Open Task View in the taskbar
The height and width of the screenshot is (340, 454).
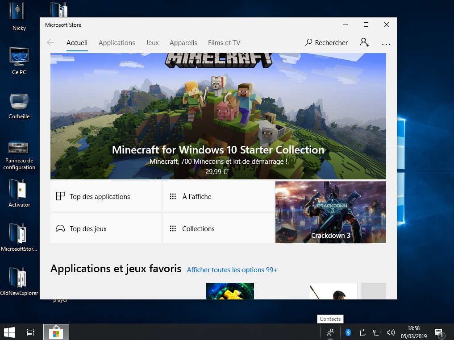click(31, 332)
